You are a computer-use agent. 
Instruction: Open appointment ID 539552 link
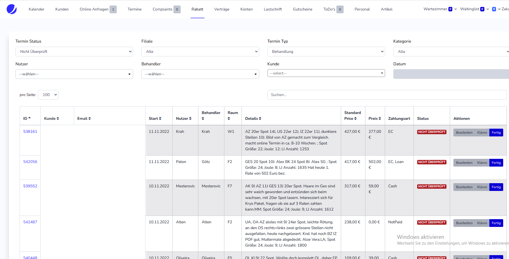[30, 186]
